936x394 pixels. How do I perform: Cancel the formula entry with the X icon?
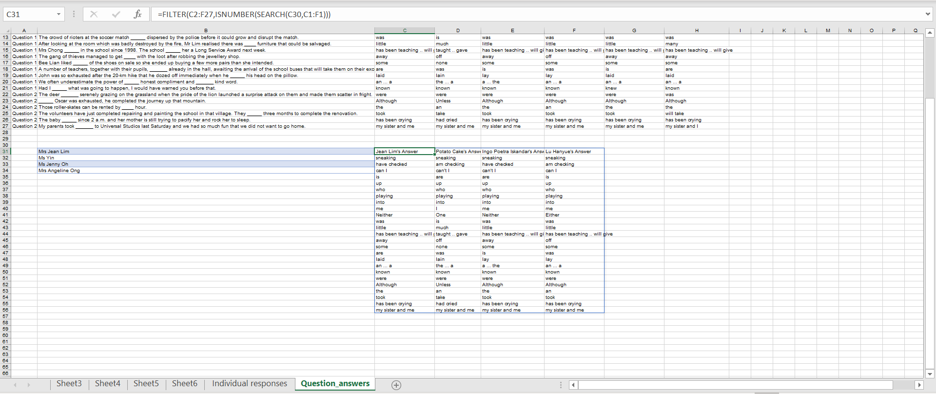(x=94, y=14)
